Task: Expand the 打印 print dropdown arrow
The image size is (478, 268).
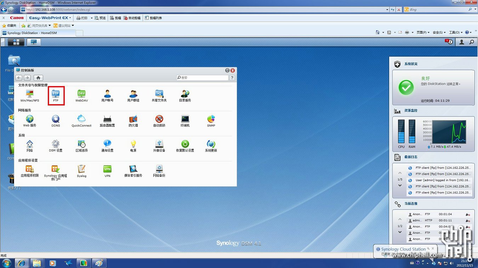Action: click(91, 18)
